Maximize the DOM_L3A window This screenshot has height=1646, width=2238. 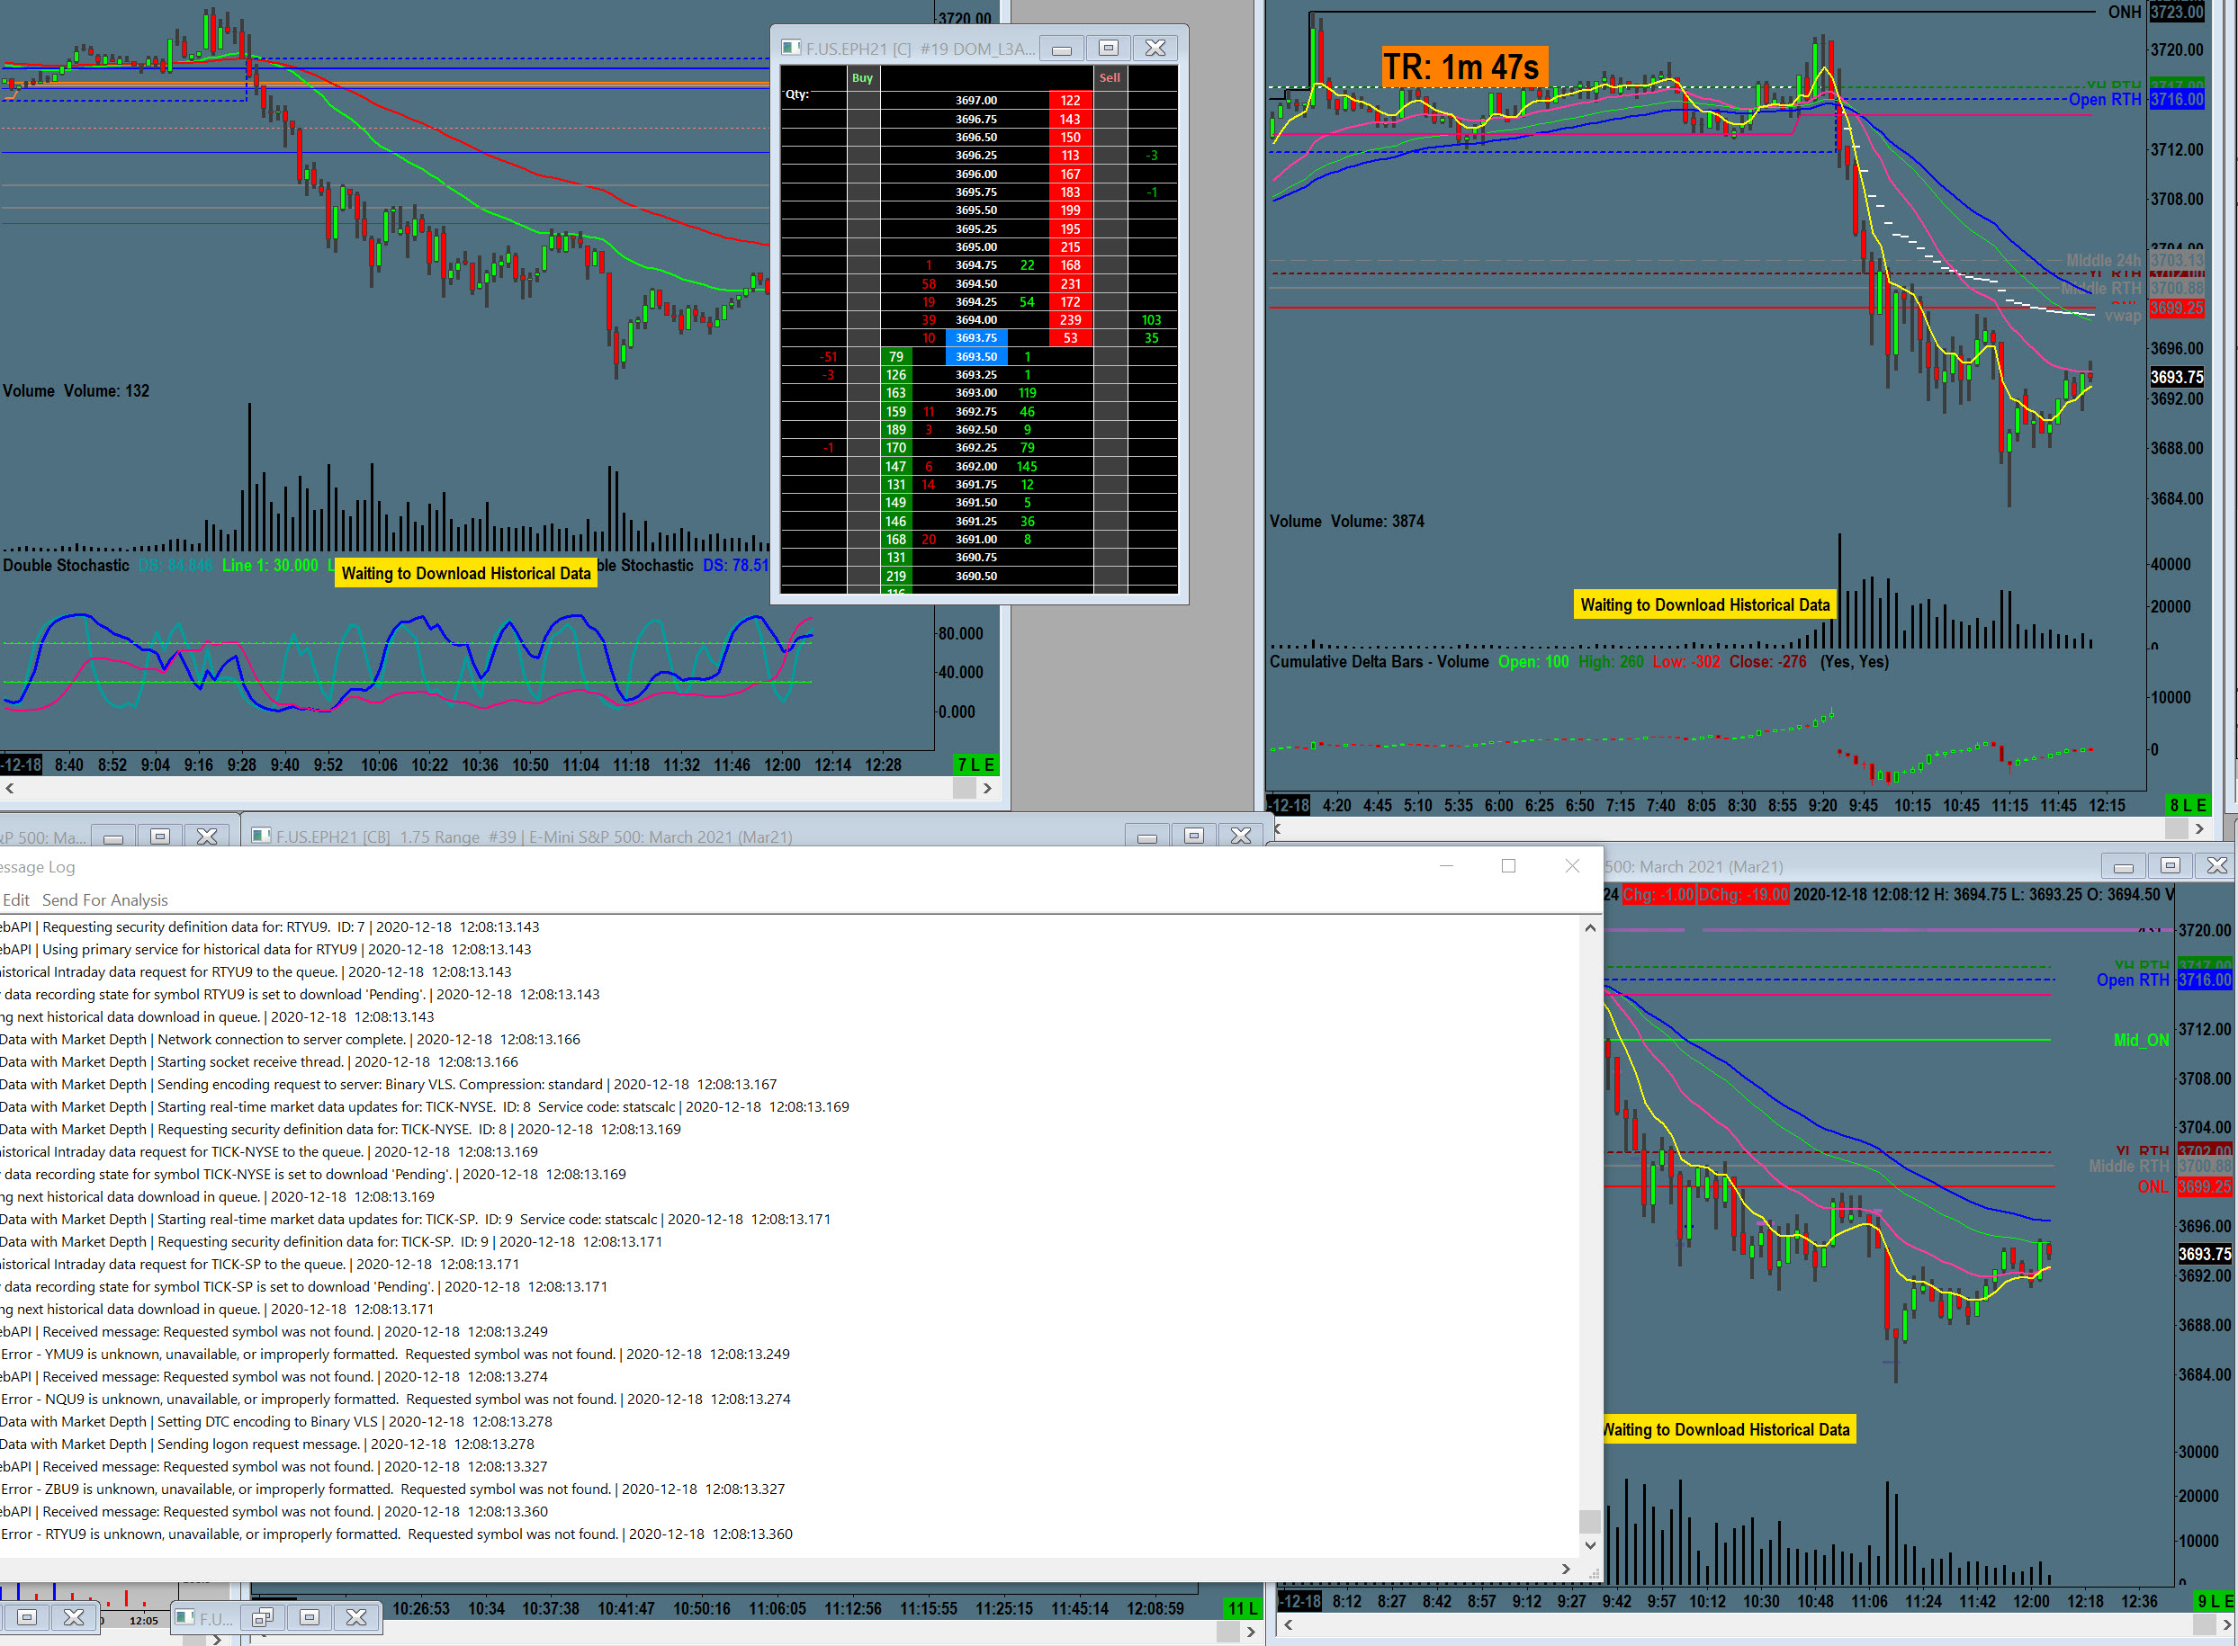coord(1108,48)
